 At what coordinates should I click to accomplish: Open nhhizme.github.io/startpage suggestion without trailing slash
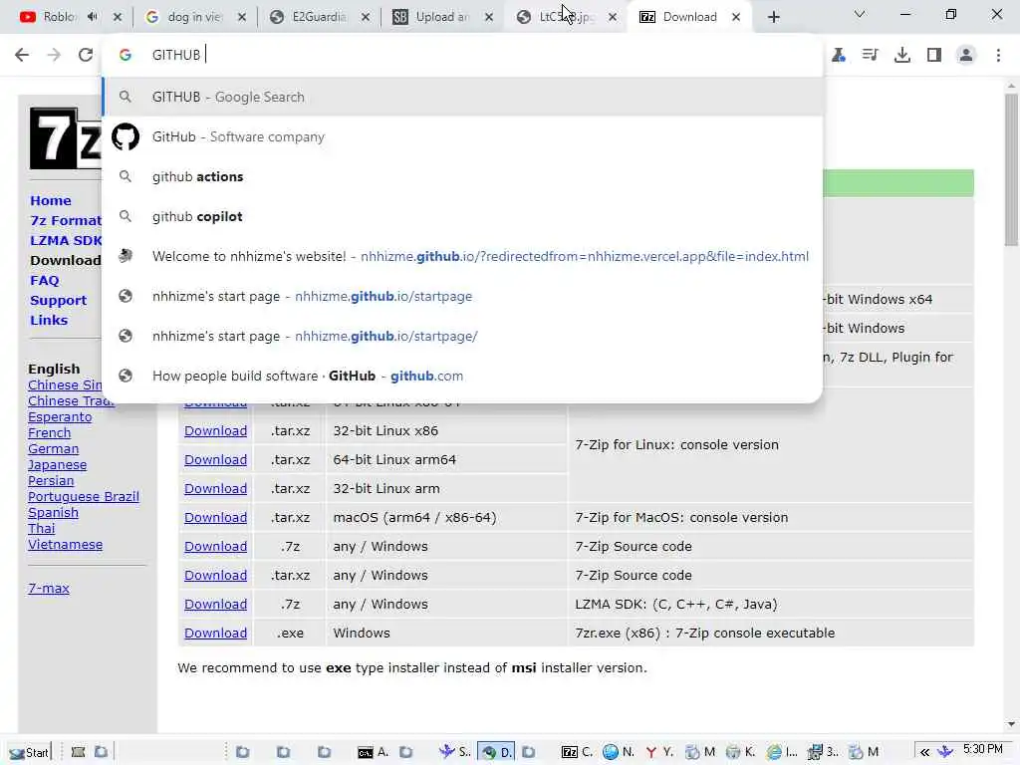pyautogui.click(x=462, y=296)
